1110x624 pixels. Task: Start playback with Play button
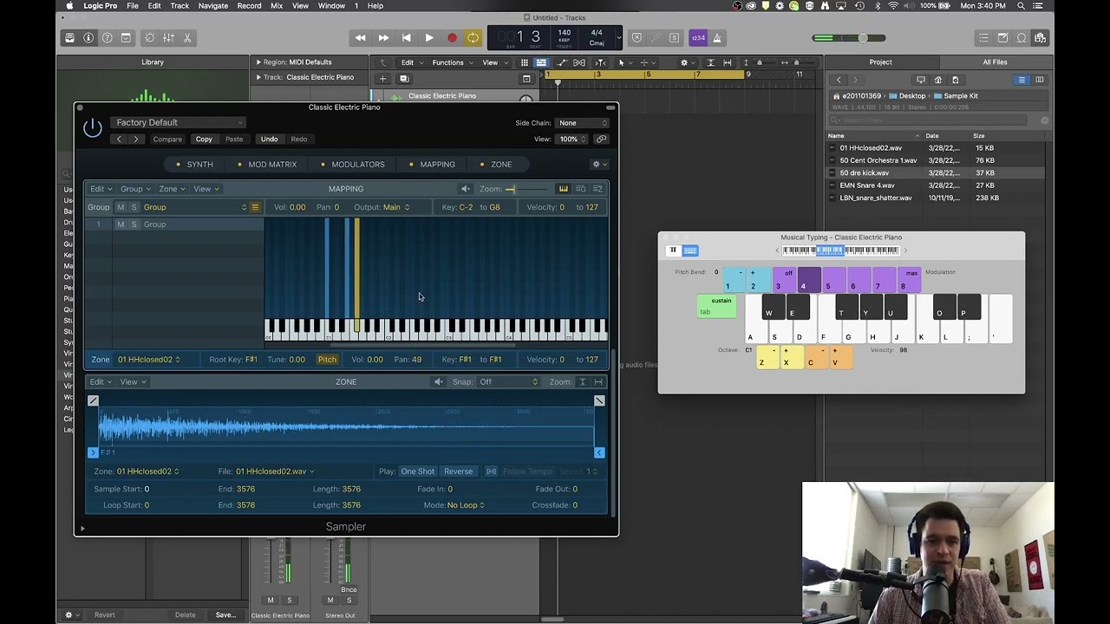pos(429,38)
